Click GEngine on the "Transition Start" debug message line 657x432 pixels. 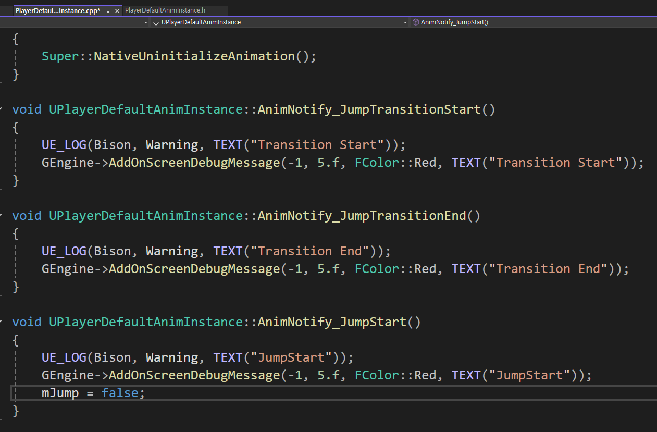click(68, 163)
